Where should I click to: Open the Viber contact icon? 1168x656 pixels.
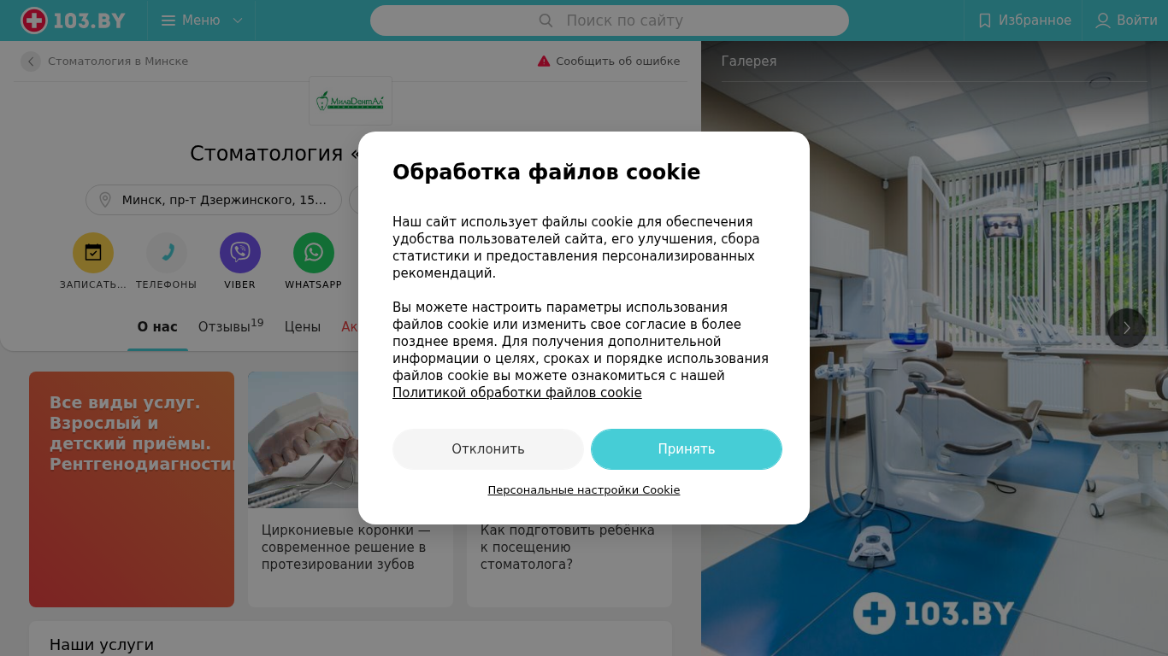click(x=240, y=253)
